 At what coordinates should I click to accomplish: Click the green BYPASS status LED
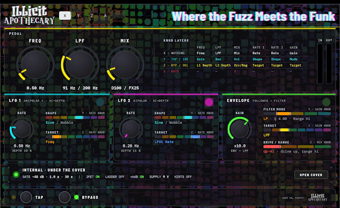tap(76, 197)
